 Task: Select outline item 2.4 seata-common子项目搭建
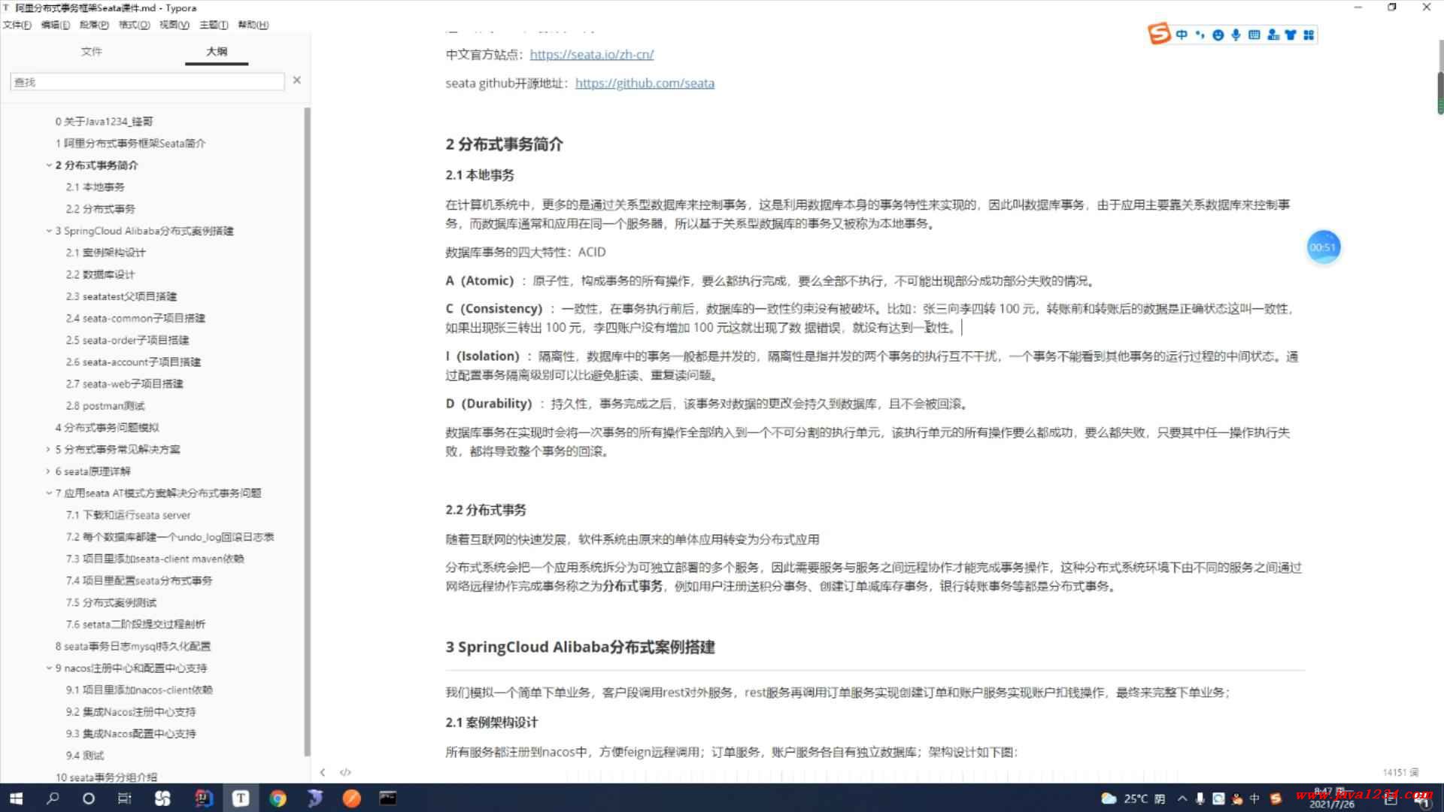click(x=135, y=318)
